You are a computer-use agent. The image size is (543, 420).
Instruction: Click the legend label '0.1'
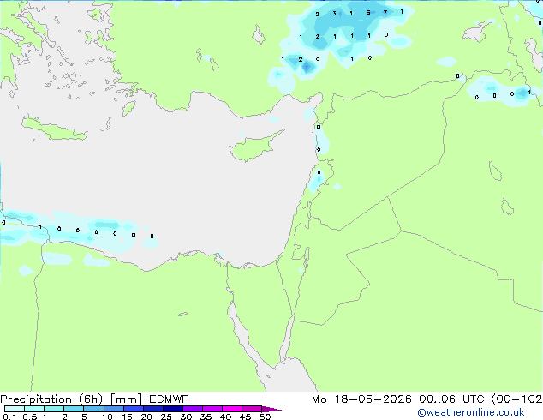pyautogui.click(x=9, y=417)
